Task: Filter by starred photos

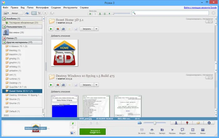Action: click(90, 14)
